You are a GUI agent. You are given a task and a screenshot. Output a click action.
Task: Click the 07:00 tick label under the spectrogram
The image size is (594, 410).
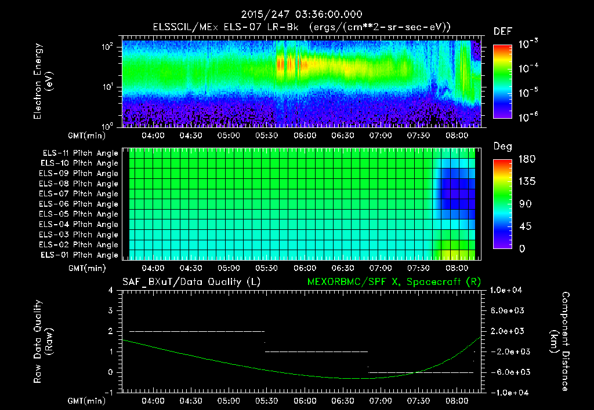381,136
